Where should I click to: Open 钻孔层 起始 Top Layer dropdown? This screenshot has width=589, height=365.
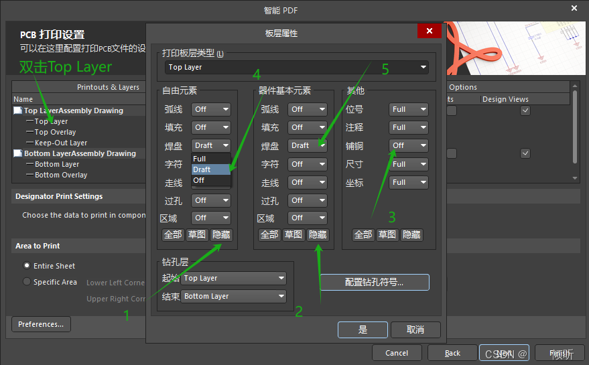pyautogui.click(x=233, y=278)
